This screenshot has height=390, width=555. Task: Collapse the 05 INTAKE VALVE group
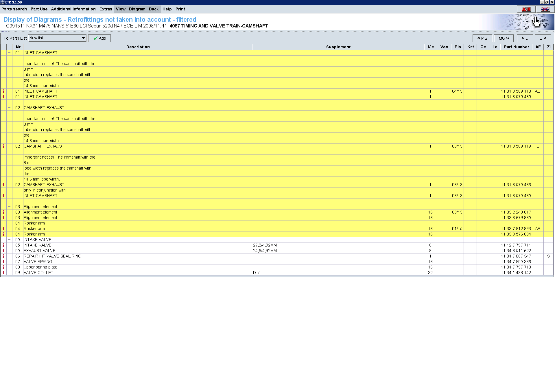(9, 240)
